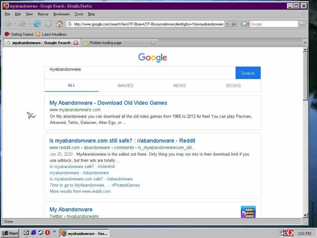Click the scrollbar up arrow

(305, 50)
